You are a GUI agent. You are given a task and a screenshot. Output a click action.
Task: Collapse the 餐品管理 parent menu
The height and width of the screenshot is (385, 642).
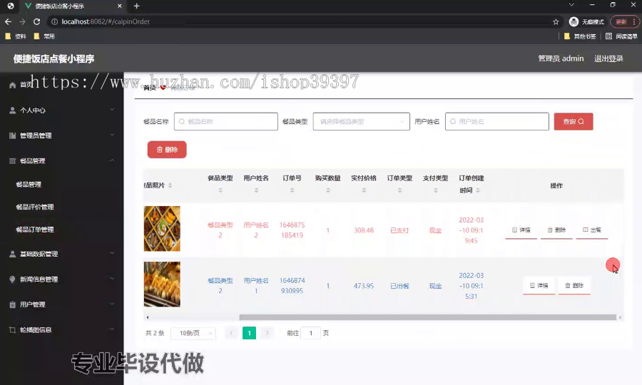click(61, 161)
